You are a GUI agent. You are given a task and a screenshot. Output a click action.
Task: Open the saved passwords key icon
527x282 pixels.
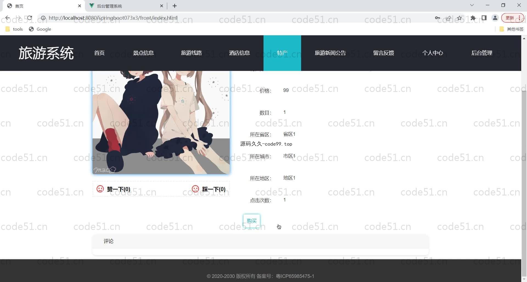tap(437, 18)
